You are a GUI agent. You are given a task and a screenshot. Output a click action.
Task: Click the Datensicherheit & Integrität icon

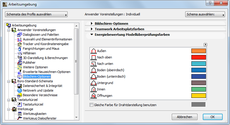[20, 86]
